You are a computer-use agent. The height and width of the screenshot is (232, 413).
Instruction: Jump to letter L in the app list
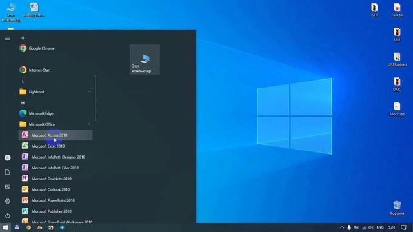(23, 82)
